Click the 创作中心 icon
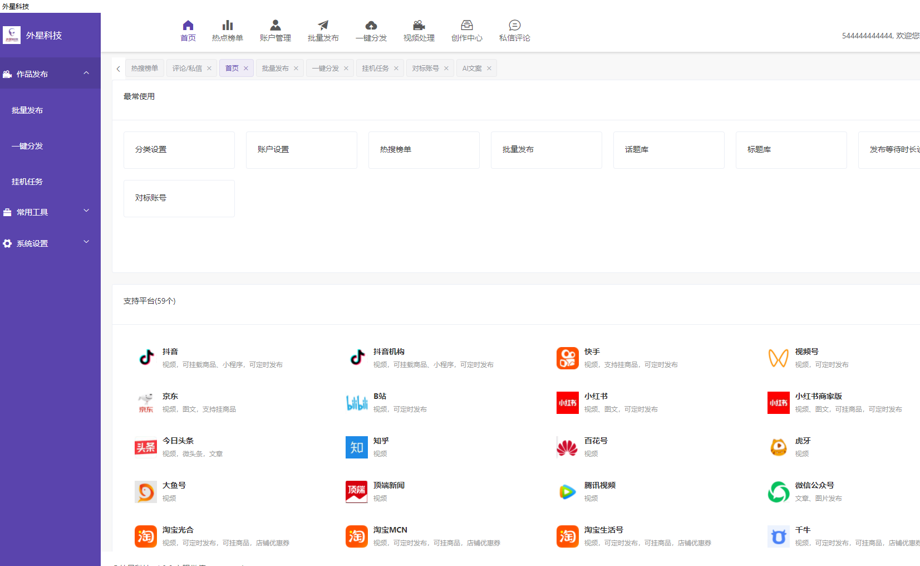Viewport: 920px width, 566px height. 466,26
